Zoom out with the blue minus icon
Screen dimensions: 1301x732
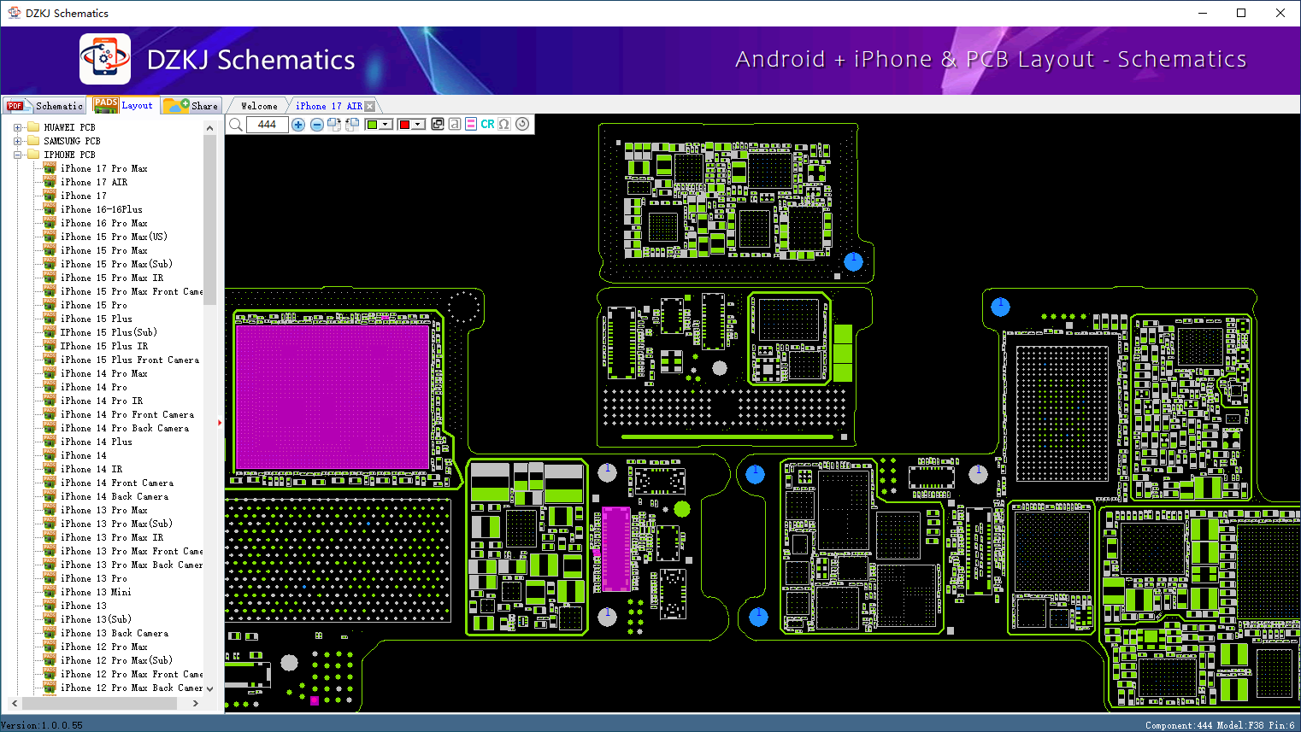click(x=317, y=125)
